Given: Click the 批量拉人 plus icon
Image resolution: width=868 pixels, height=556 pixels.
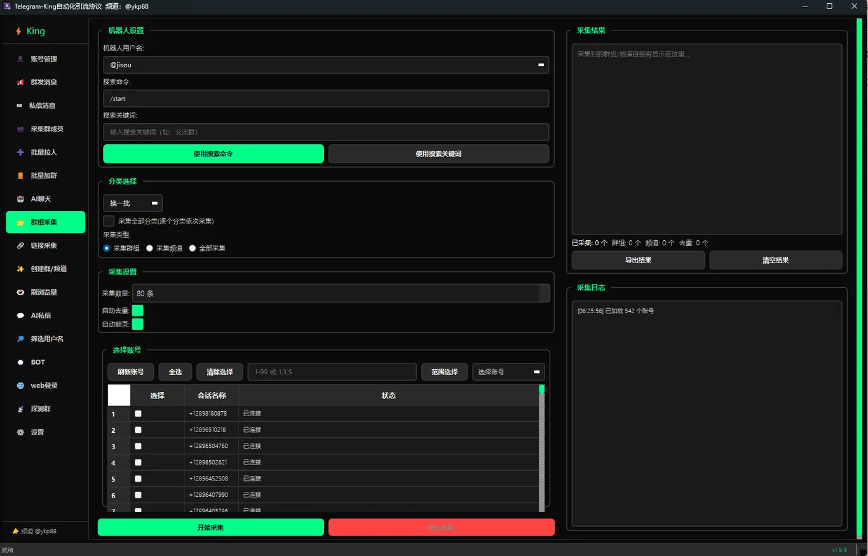Looking at the screenshot, I should pyautogui.click(x=20, y=153).
